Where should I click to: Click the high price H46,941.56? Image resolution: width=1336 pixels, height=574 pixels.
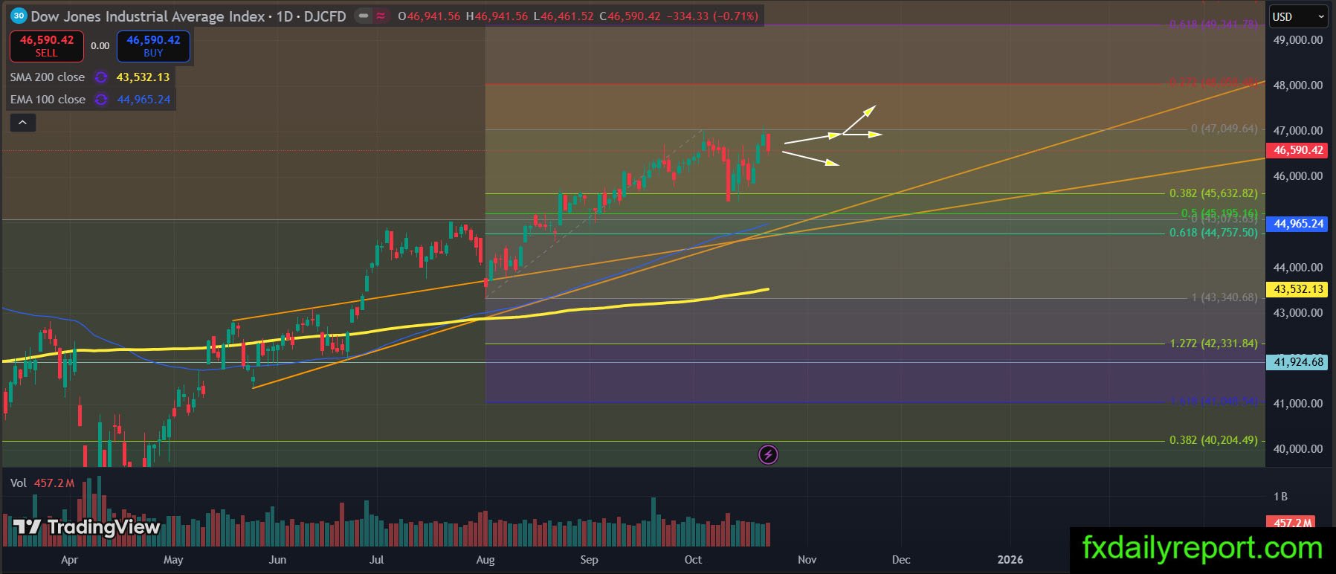[497, 16]
